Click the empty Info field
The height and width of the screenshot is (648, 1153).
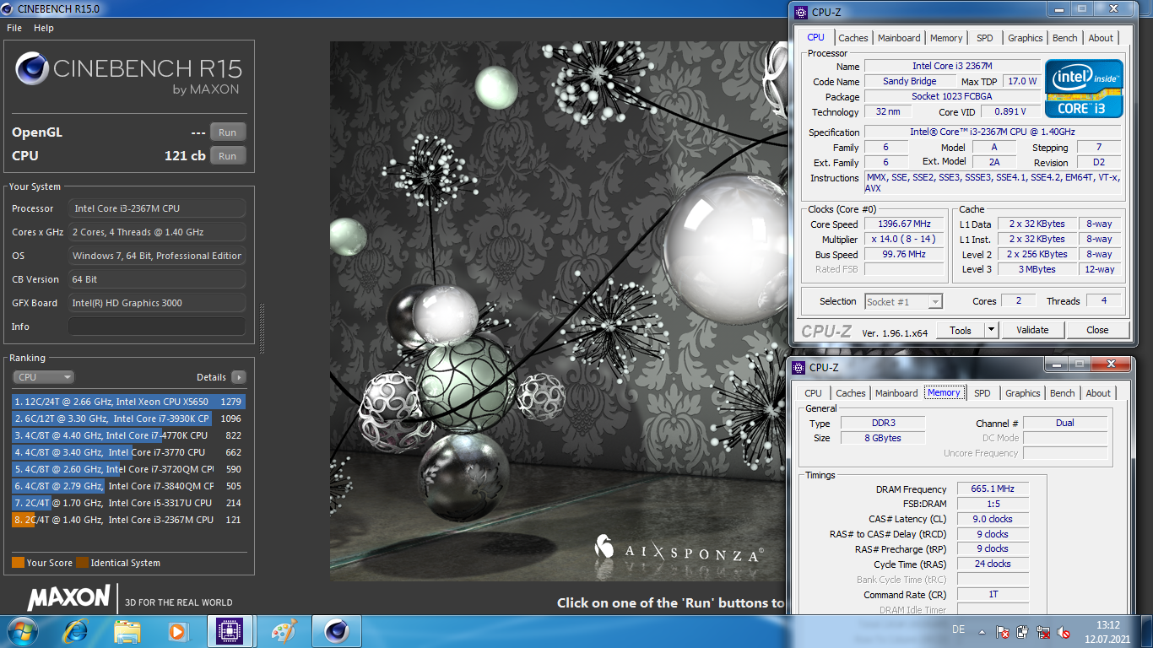(x=157, y=327)
